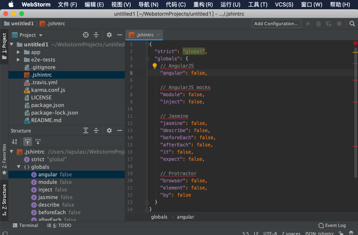The image size is (358, 235).
Task: Click Project panel locate-file target icon
Action: click(86, 35)
